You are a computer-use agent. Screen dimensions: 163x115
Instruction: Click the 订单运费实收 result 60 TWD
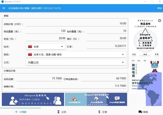point(104,78)
